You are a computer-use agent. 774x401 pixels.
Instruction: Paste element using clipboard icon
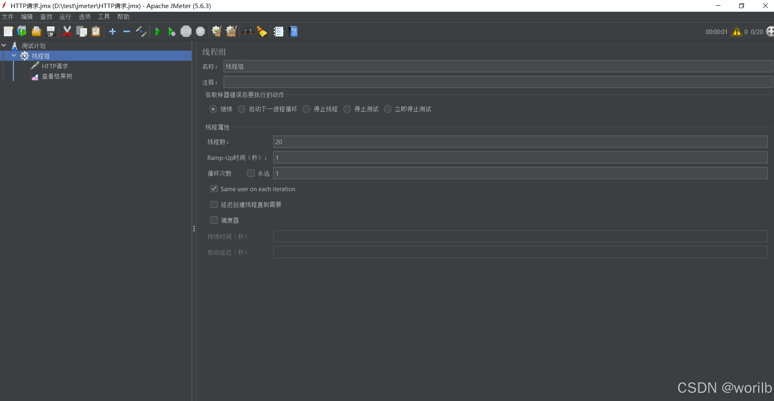coord(96,32)
